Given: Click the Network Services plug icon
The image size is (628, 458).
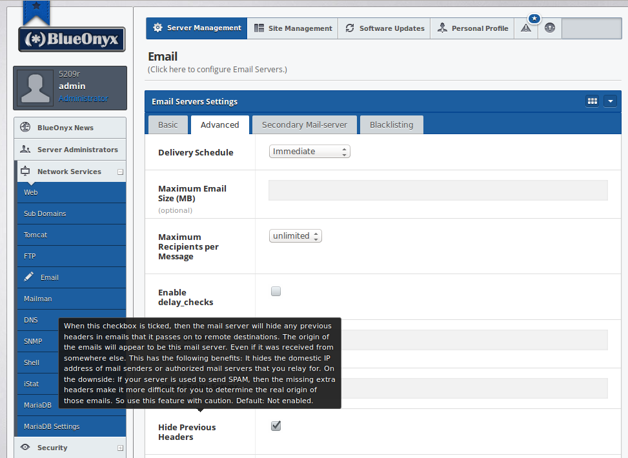Looking at the screenshot, I should tap(25, 171).
